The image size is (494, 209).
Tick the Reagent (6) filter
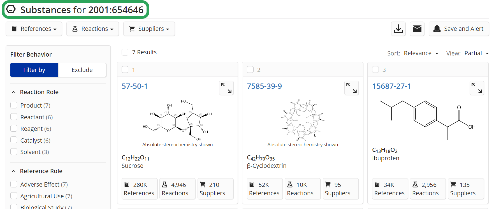point(14,128)
